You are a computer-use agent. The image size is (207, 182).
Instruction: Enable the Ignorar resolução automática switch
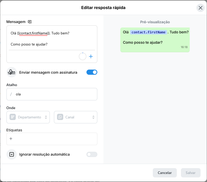[x=92, y=154]
